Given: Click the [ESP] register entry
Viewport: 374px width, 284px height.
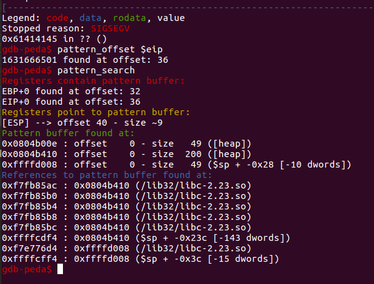Looking at the screenshot, I should coord(15,123).
